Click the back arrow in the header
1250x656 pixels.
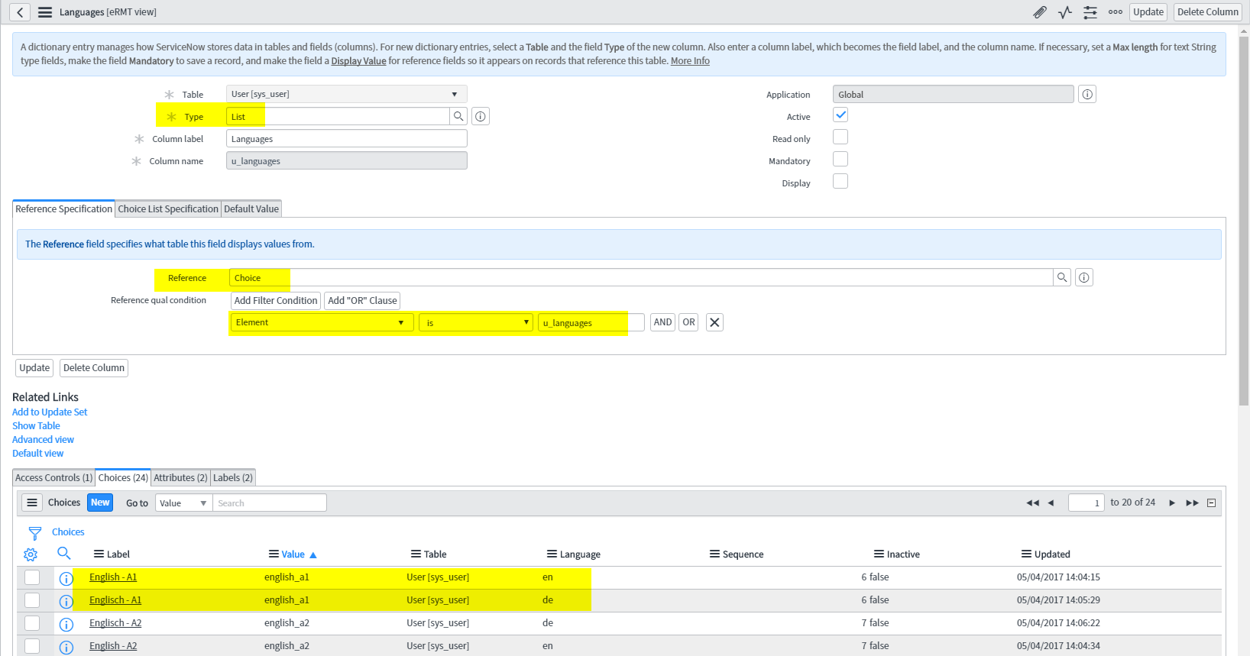click(x=20, y=12)
